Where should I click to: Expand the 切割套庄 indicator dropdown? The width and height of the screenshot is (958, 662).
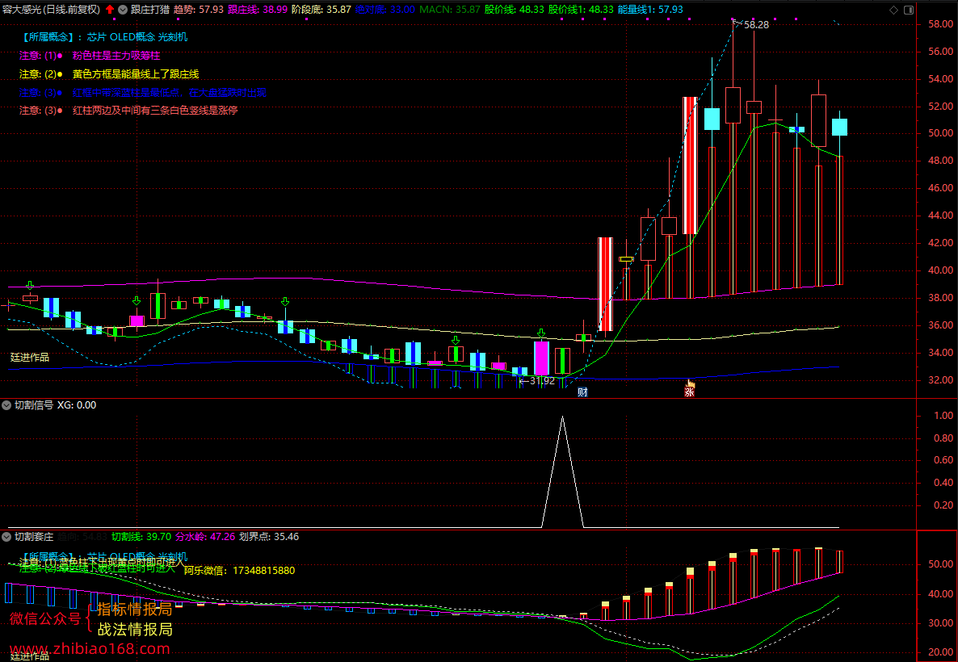(6, 537)
